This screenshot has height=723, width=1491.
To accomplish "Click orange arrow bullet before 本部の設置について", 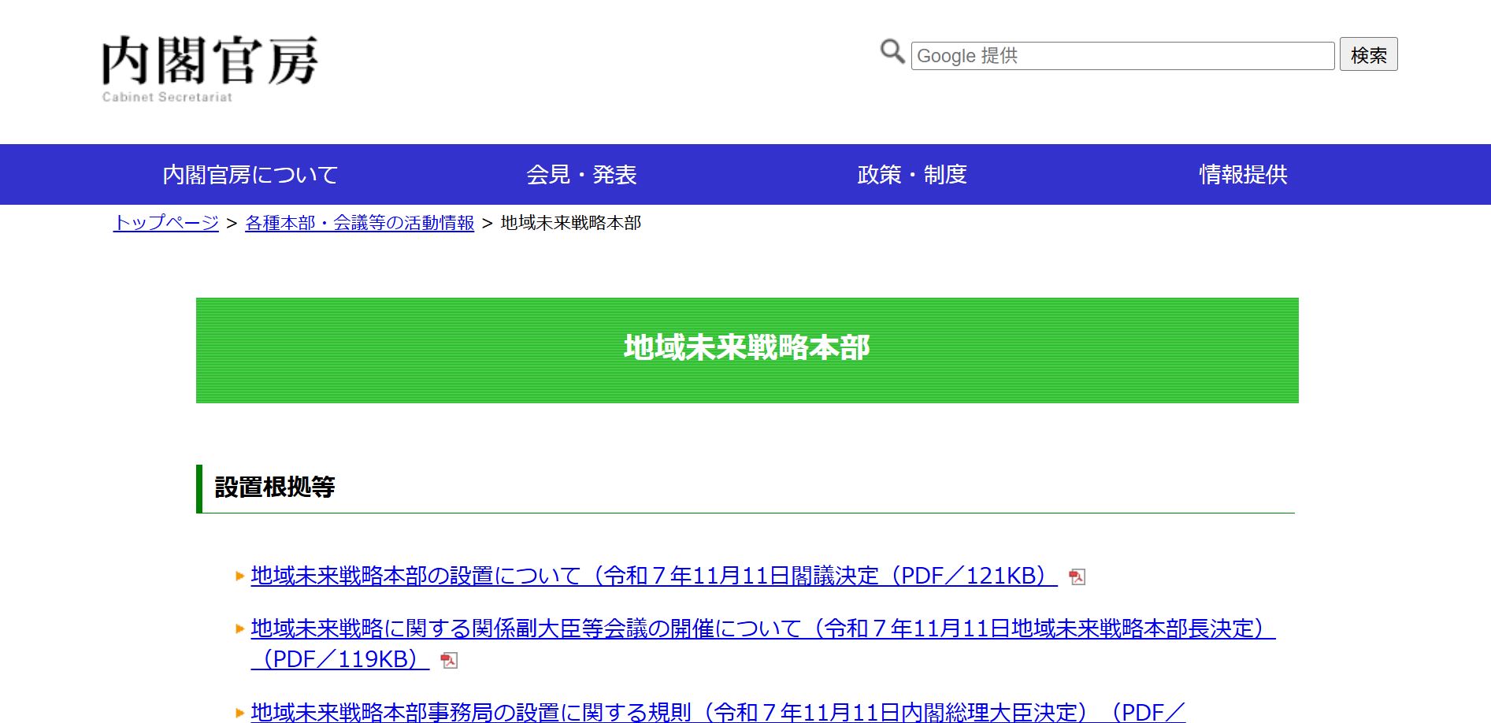I will 240,577.
